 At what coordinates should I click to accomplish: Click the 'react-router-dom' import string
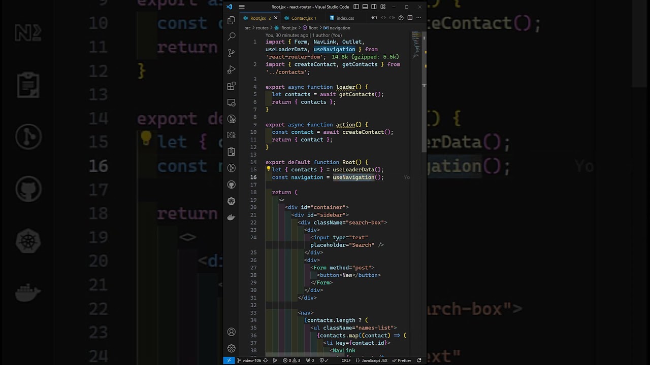tap(294, 57)
